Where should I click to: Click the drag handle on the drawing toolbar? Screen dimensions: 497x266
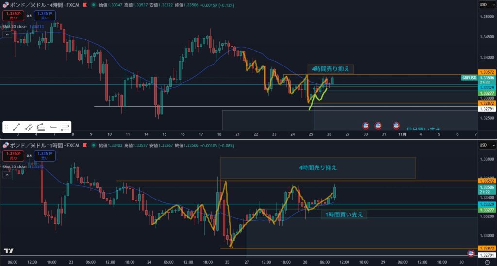[x=6, y=127]
